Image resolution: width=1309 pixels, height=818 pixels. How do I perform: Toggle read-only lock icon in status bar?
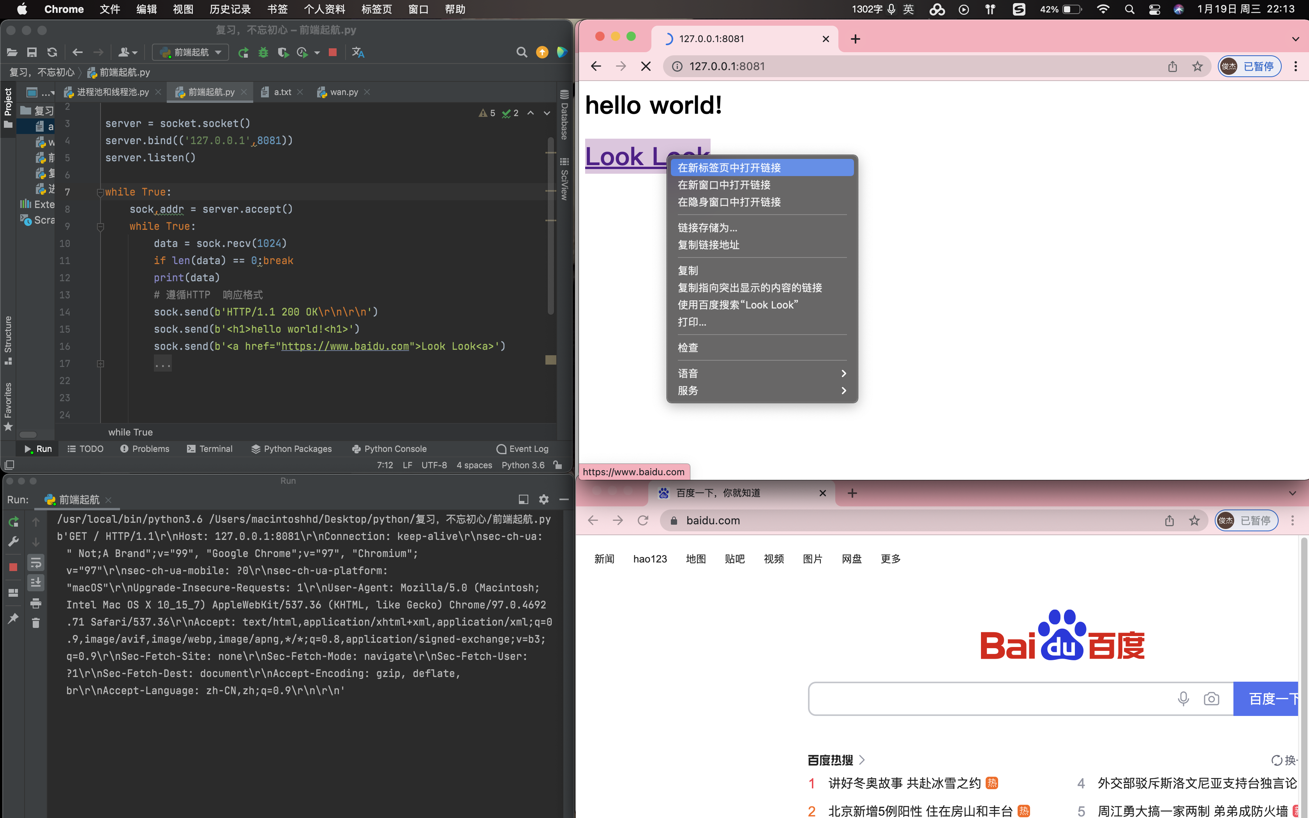(x=557, y=465)
